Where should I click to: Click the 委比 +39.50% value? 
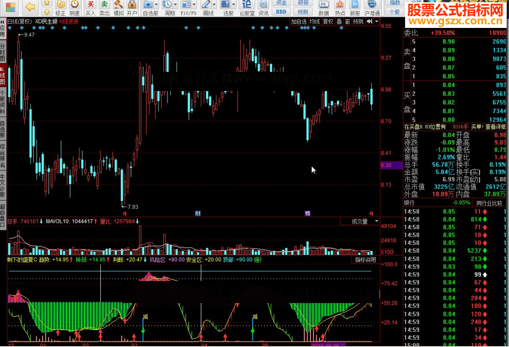pos(443,33)
